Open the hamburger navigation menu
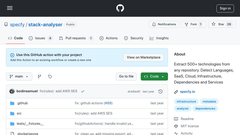The image size is (240, 135). coord(10,8)
